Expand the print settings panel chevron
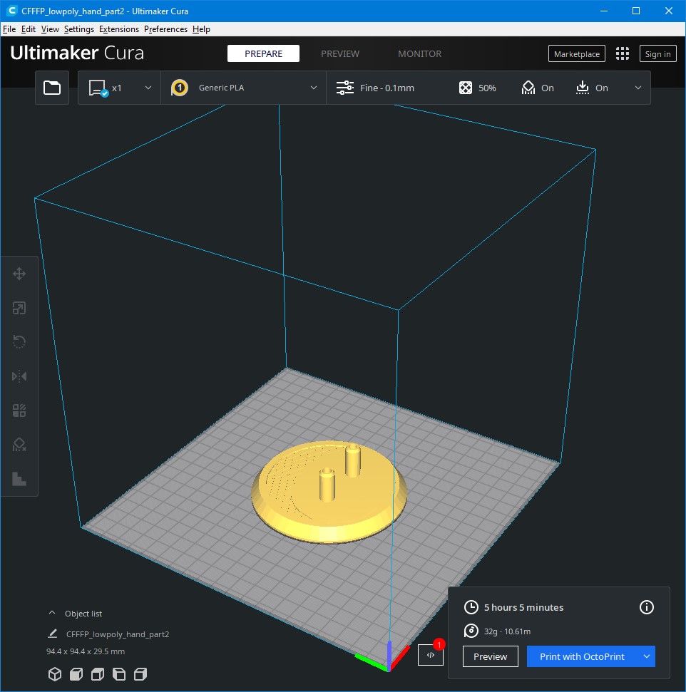686x692 pixels. point(638,88)
